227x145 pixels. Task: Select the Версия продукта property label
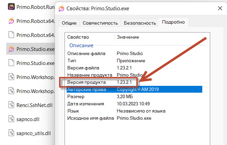tap(87, 82)
